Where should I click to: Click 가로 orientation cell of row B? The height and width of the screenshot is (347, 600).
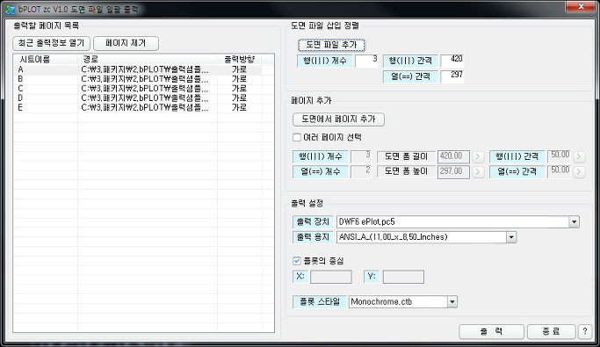pyautogui.click(x=239, y=79)
